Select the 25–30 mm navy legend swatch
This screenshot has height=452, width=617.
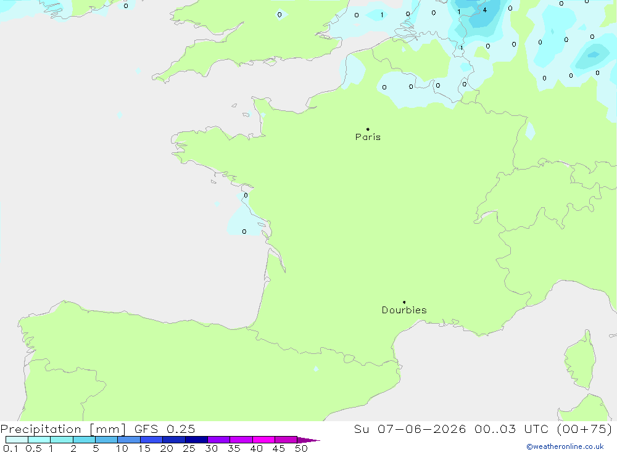[196, 440]
